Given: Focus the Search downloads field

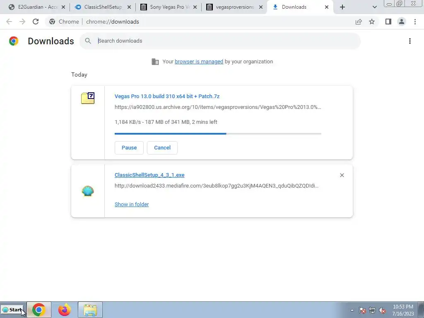Looking at the screenshot, I should [x=220, y=41].
